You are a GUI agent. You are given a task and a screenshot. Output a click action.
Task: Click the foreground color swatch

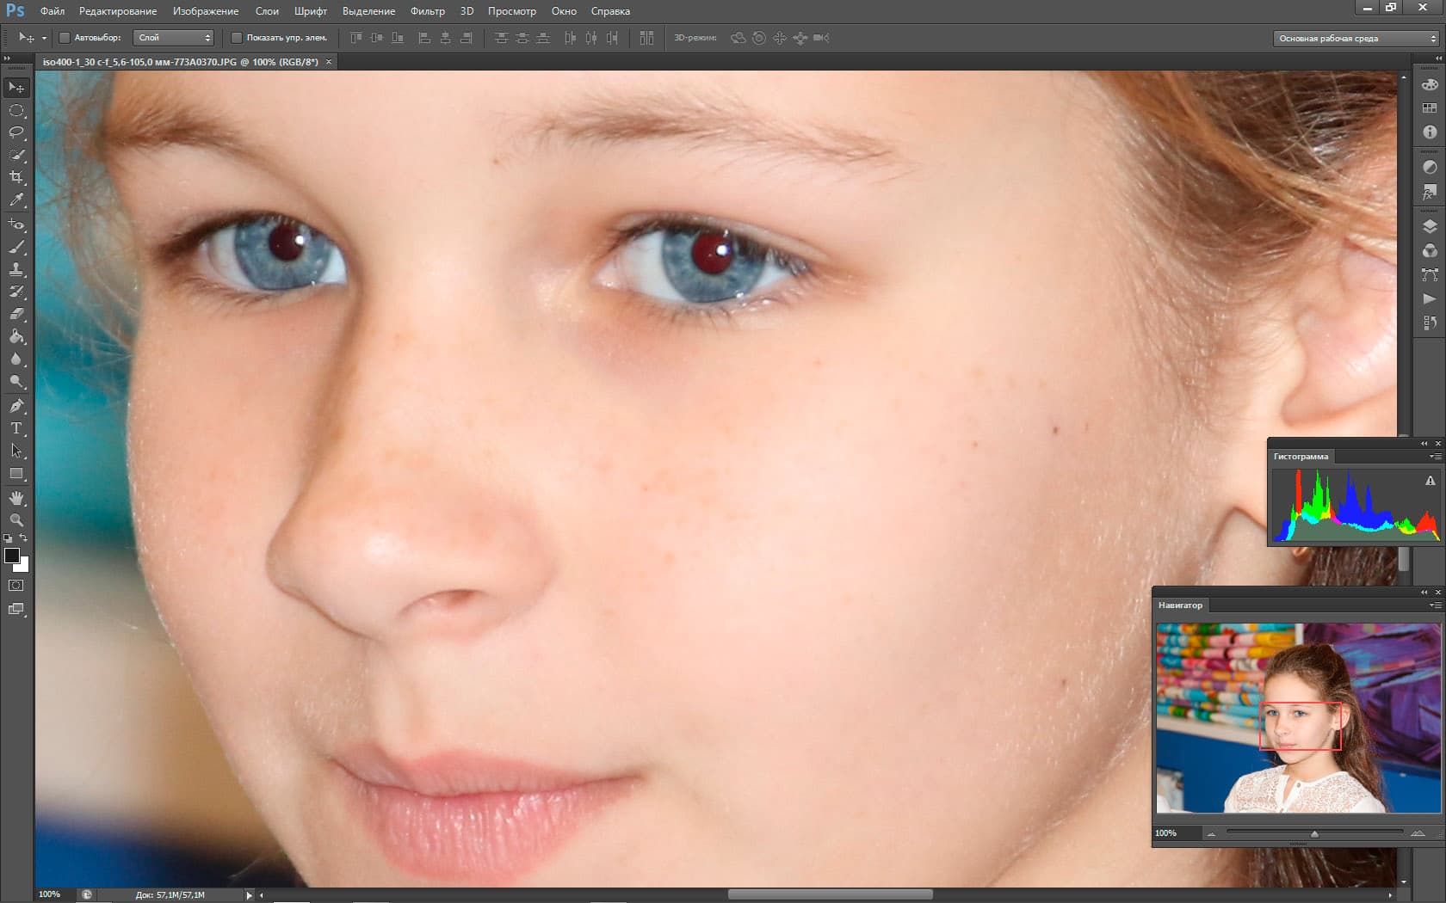12,556
